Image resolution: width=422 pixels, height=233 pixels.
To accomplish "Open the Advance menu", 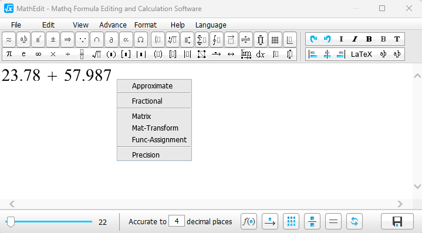I will click(x=113, y=25).
